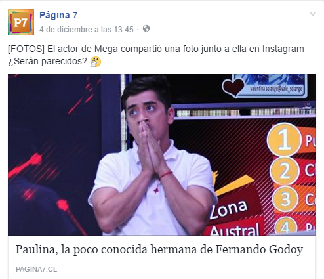Click the thinking face emoji in caption

coord(96,62)
